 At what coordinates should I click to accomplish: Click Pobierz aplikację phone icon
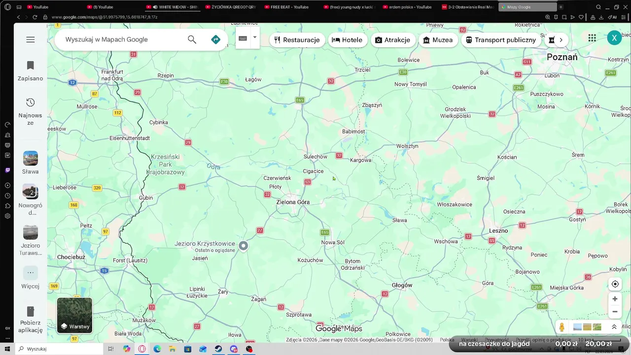(31, 312)
